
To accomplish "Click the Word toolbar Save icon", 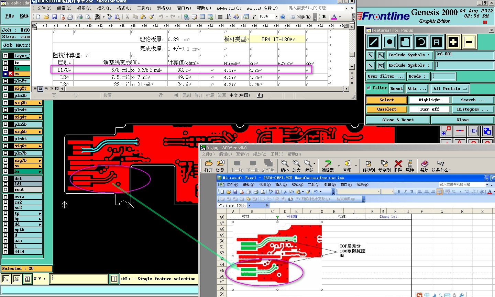I will pos(54,16).
